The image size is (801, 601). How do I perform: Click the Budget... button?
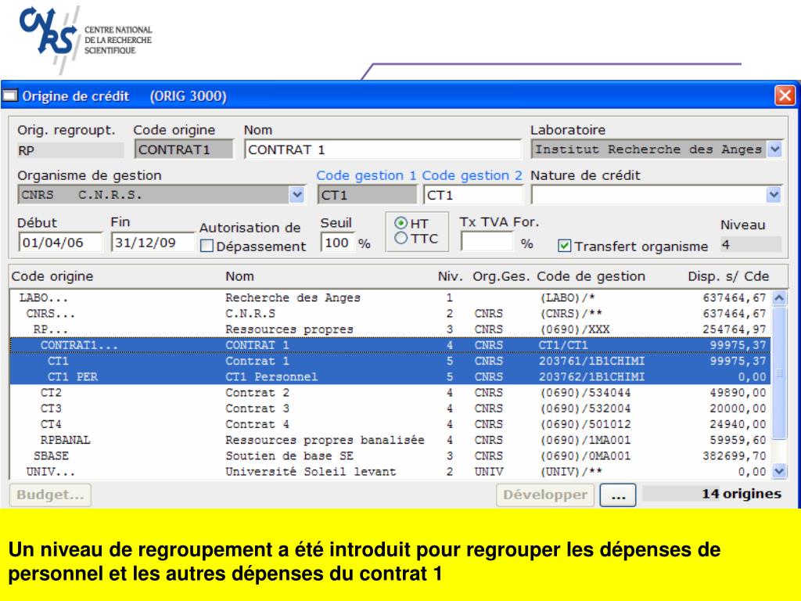pyautogui.click(x=50, y=495)
